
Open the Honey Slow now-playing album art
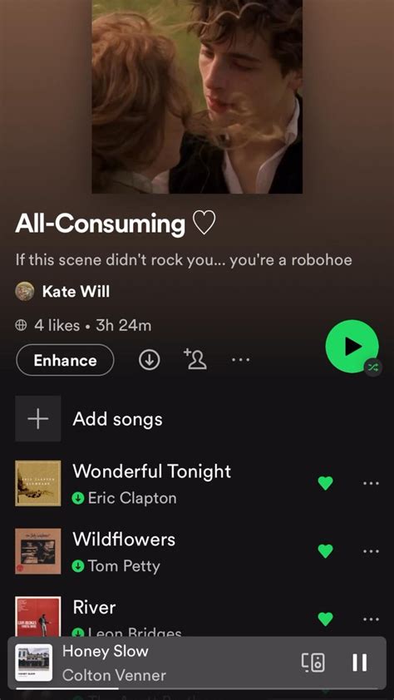[x=33, y=663]
